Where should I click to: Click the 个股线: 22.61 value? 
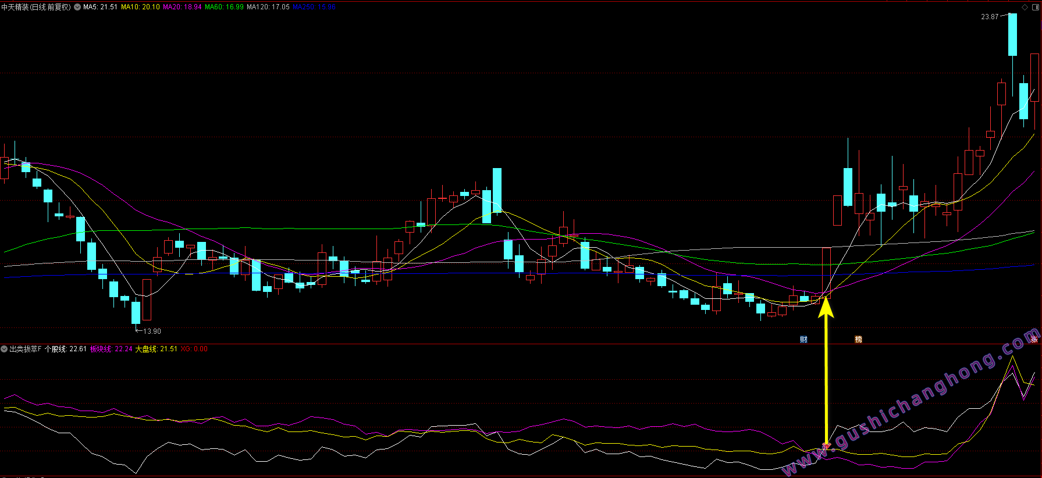tap(66, 349)
